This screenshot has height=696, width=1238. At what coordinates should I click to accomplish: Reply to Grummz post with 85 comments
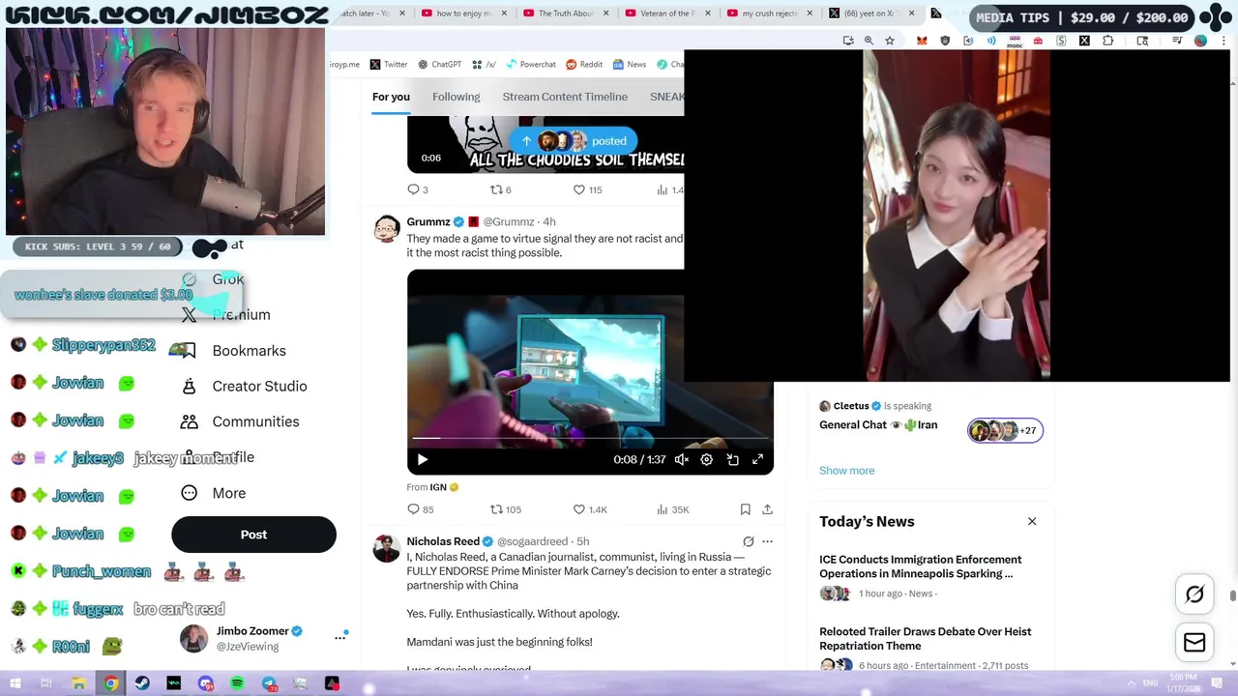tap(421, 509)
